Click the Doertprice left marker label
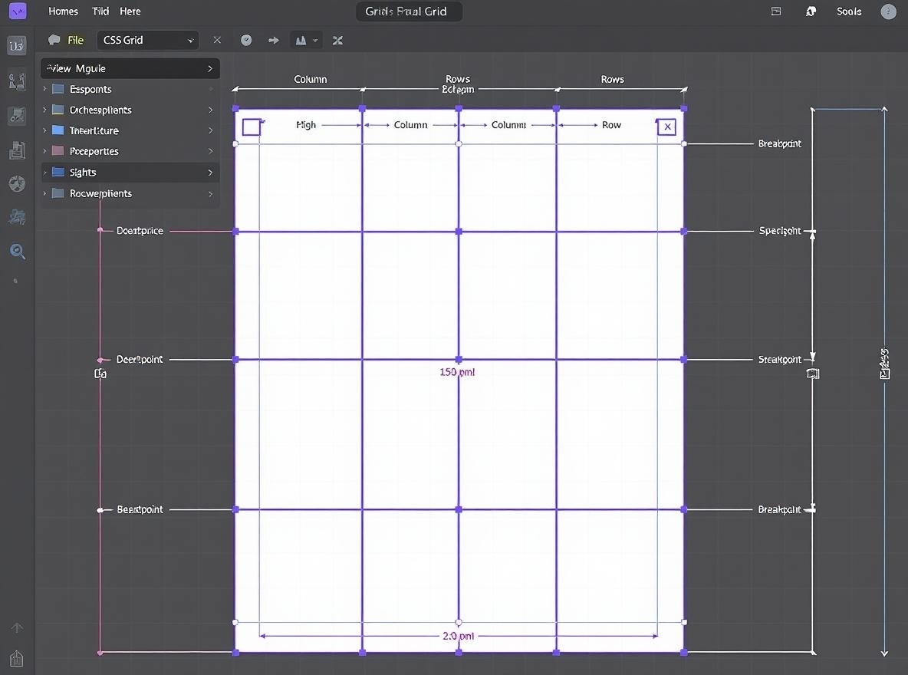 (x=140, y=231)
